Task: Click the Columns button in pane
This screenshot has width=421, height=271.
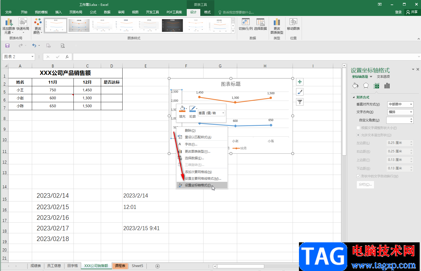Action: pyautogui.click(x=365, y=184)
